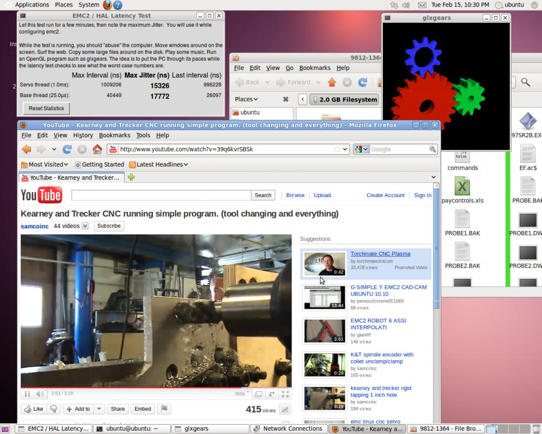Open the K&T spindle encoder video thumbnail

coord(324,365)
